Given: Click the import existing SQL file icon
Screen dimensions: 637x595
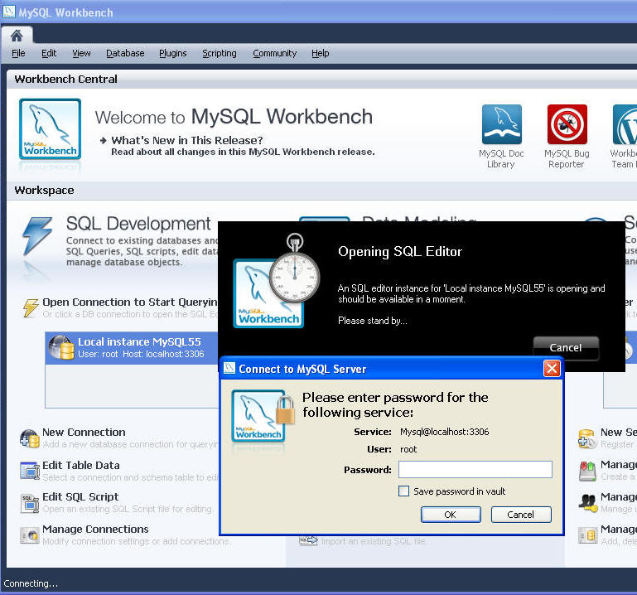Looking at the screenshot, I should (308, 540).
